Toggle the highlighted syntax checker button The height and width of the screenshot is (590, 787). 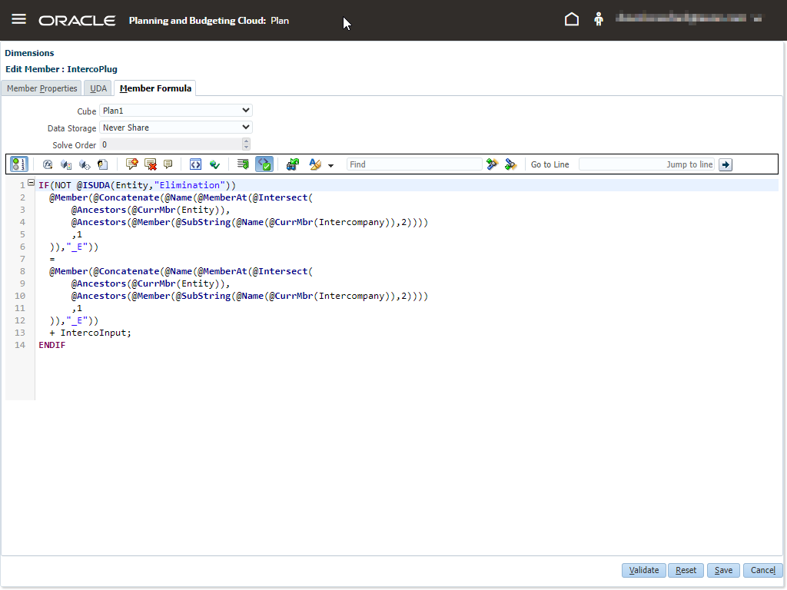(264, 164)
